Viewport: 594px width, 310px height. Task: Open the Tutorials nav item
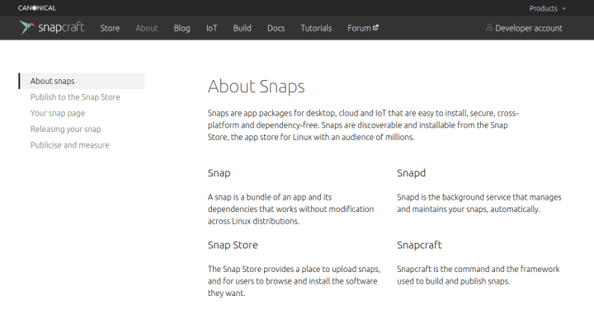316,28
